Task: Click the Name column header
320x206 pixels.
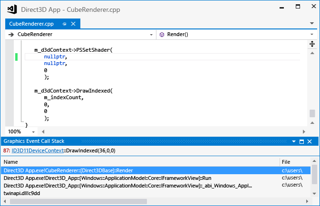Action: pos(10,162)
